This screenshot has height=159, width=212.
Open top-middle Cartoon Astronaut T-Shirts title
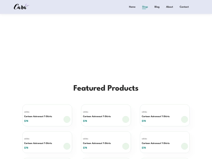point(97,117)
